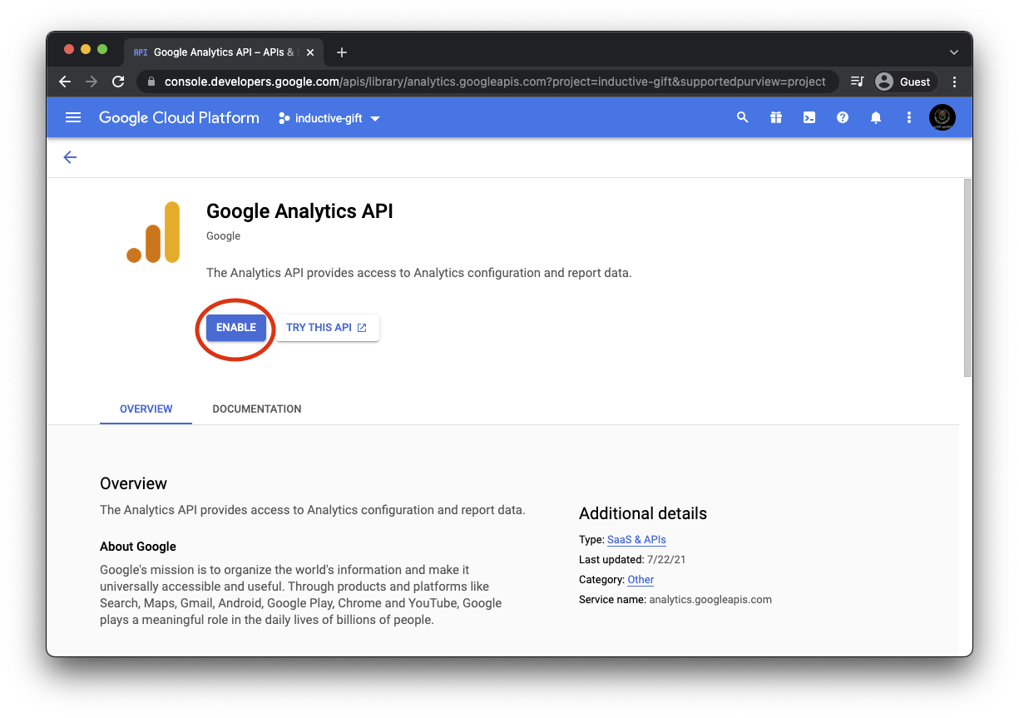Screen dimensions: 1019x718
Task: Click TRY THIS API button
Action: click(328, 328)
